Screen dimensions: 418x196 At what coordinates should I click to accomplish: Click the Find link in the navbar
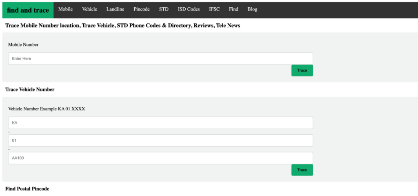[233, 9]
